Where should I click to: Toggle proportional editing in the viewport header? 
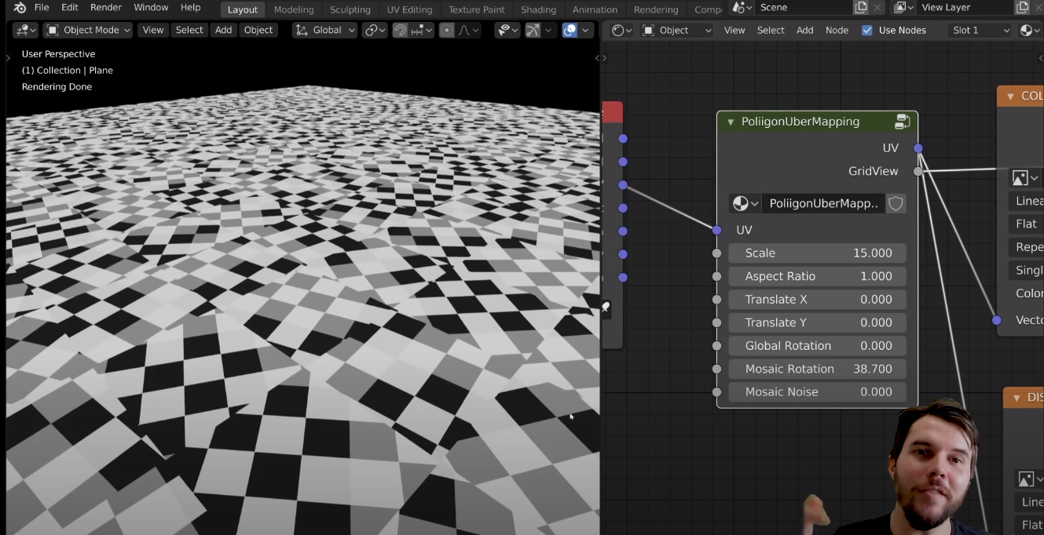[447, 31]
